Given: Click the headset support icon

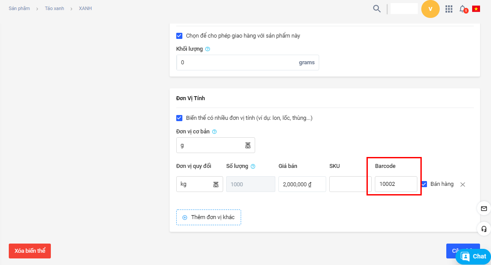Looking at the screenshot, I should 484,229.
